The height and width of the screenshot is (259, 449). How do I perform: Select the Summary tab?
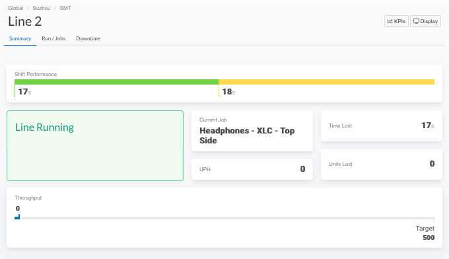tap(20, 38)
